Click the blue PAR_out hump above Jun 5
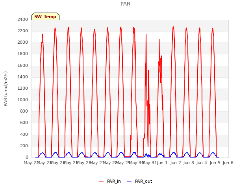This screenshot has width=252, height=189. coord(213,153)
